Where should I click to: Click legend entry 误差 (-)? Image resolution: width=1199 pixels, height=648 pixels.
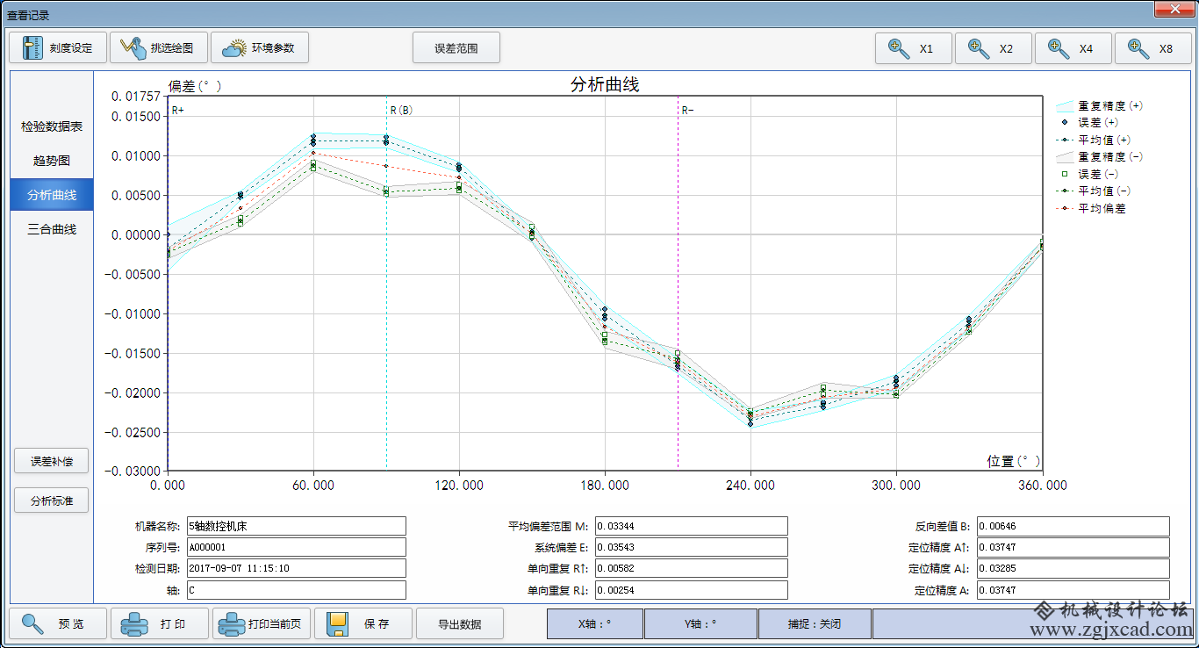pos(1087,174)
